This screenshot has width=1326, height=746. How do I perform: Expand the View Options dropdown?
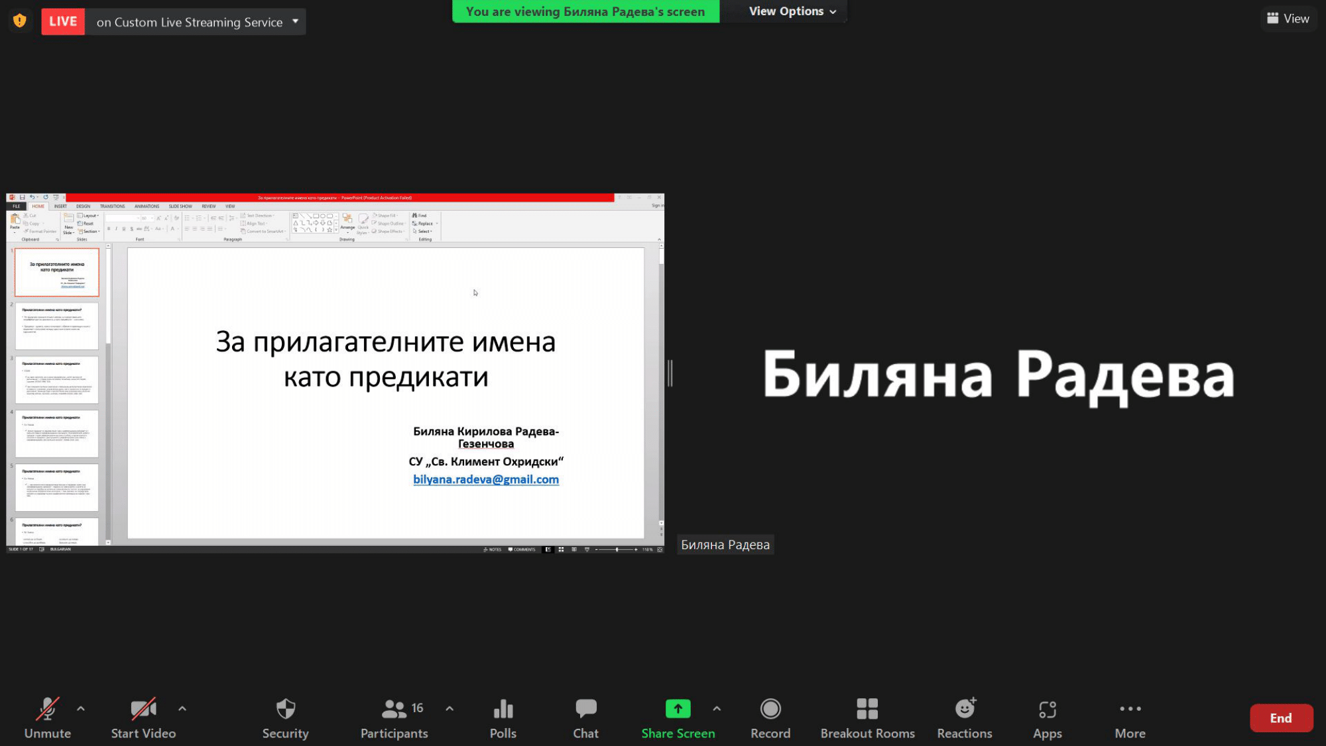click(x=792, y=11)
